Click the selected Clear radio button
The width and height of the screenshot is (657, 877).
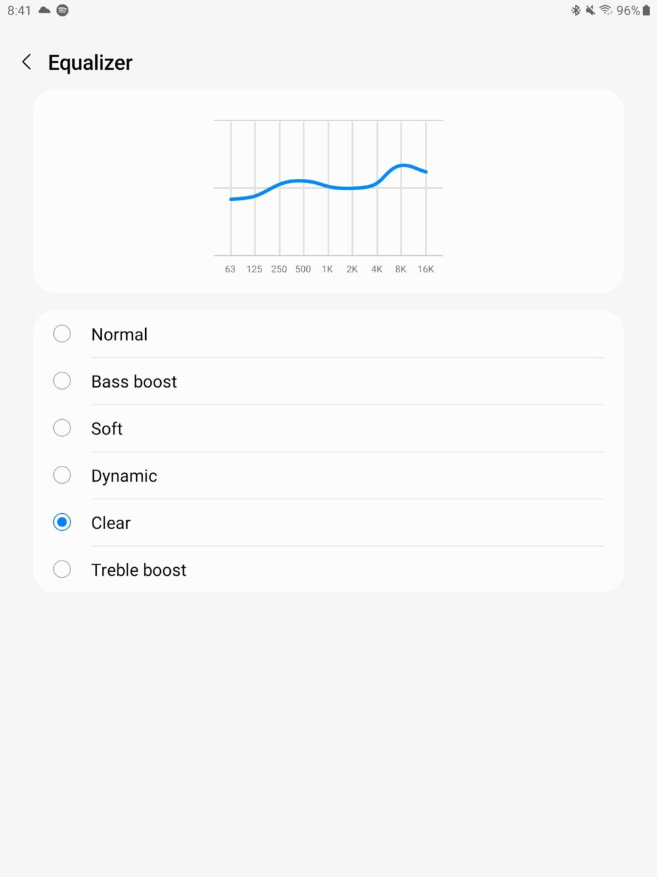tap(62, 522)
